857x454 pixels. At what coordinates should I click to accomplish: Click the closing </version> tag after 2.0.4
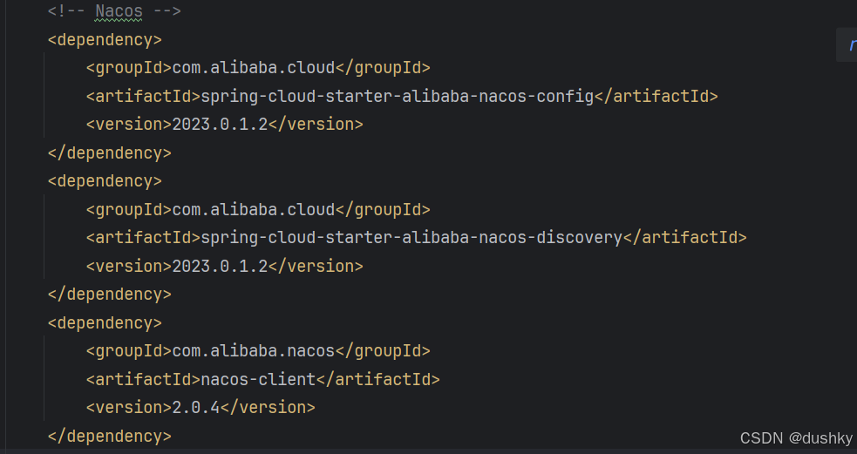pos(268,408)
